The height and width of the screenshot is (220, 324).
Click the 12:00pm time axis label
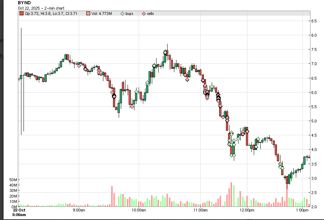247,210
